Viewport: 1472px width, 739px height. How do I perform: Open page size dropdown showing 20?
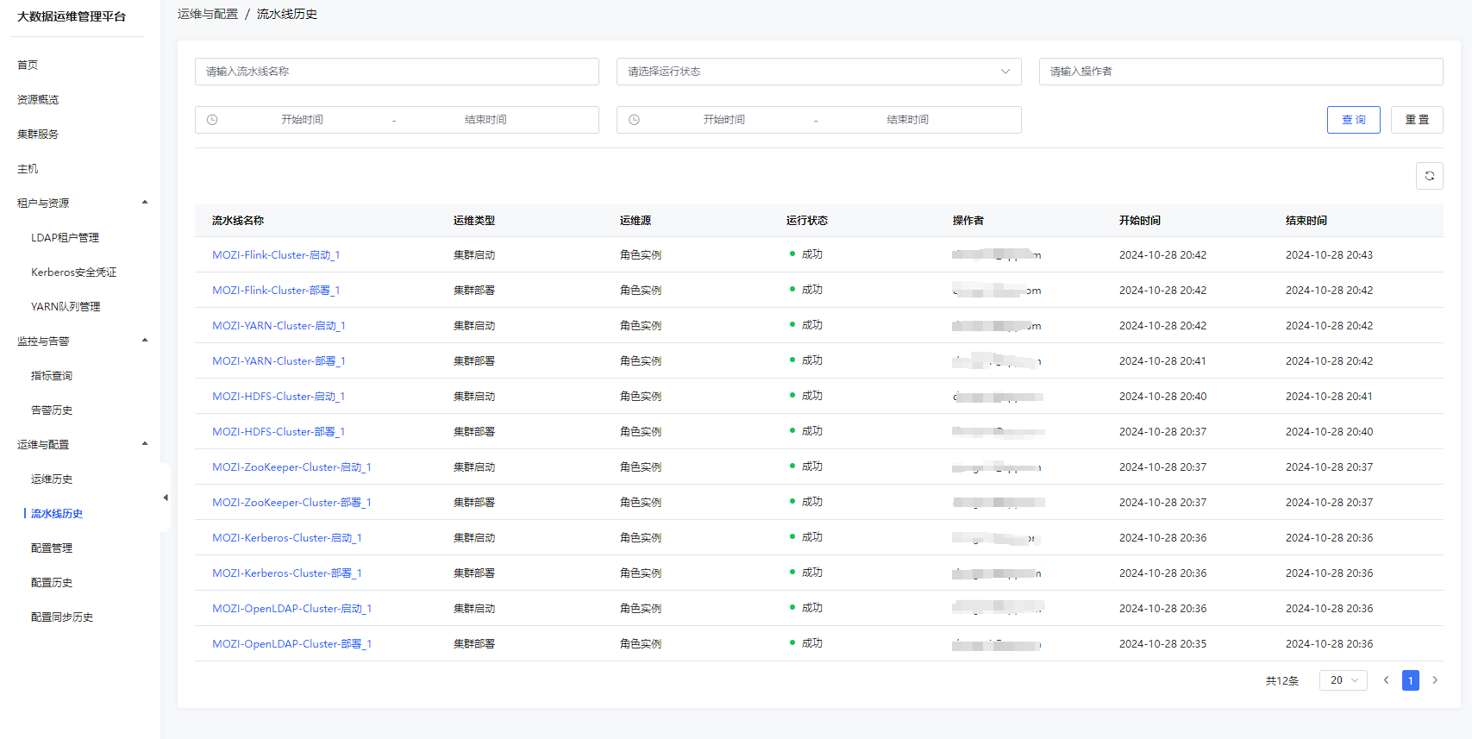1343,680
